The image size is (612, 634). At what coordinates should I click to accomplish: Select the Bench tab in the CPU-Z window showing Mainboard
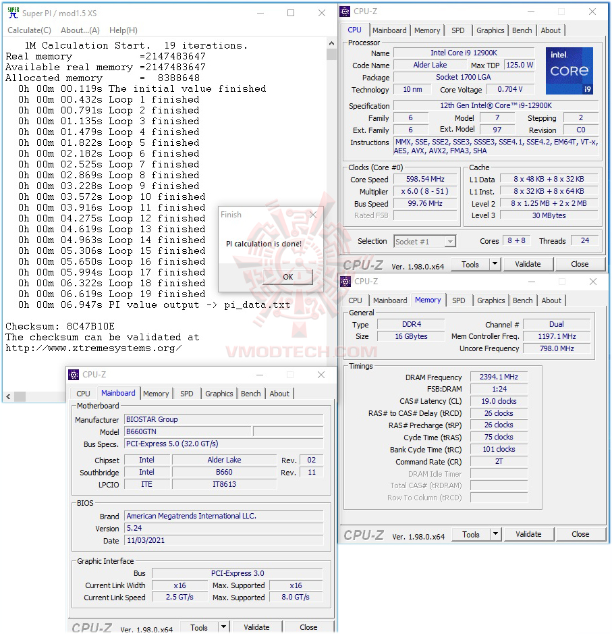click(251, 394)
